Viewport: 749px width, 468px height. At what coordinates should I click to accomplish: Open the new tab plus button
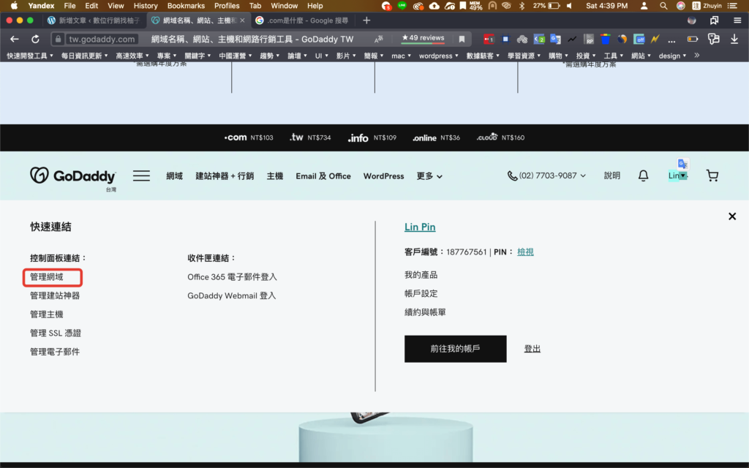[x=366, y=20]
